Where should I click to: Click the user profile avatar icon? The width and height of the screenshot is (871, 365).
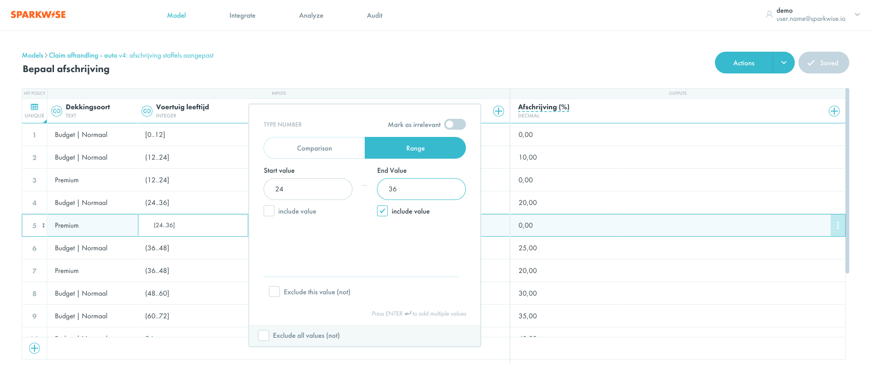[x=769, y=15]
